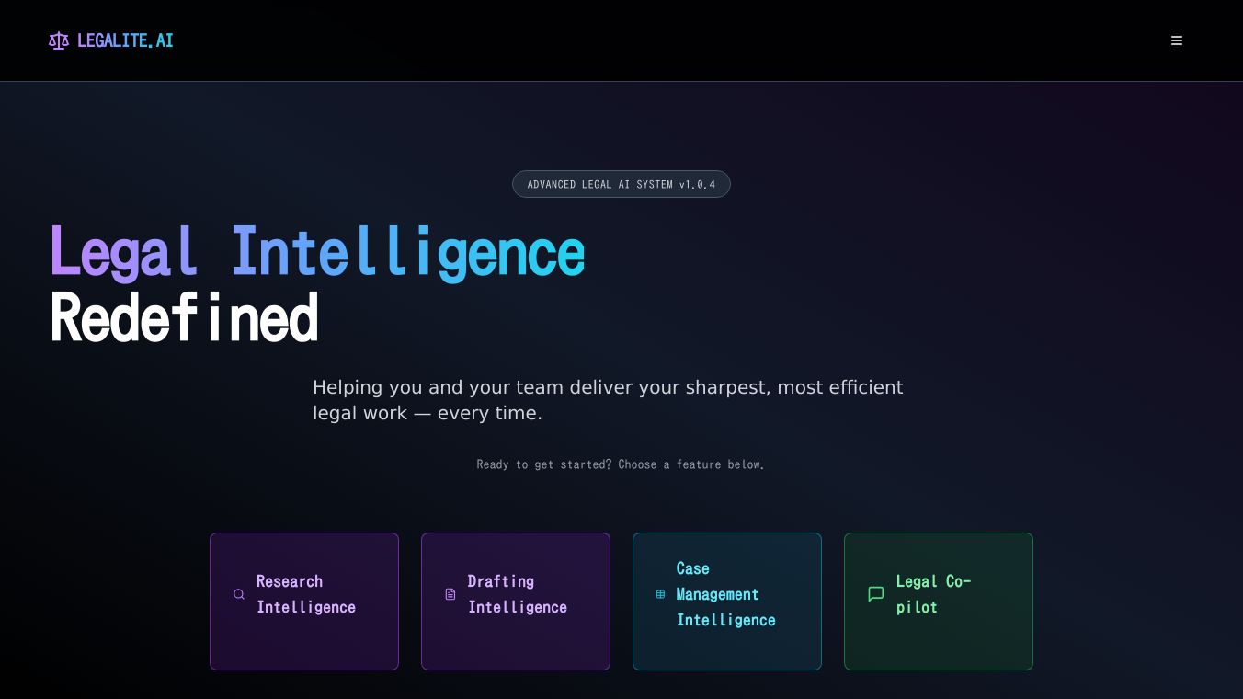Open the Research Intelligence feature card

(x=304, y=602)
